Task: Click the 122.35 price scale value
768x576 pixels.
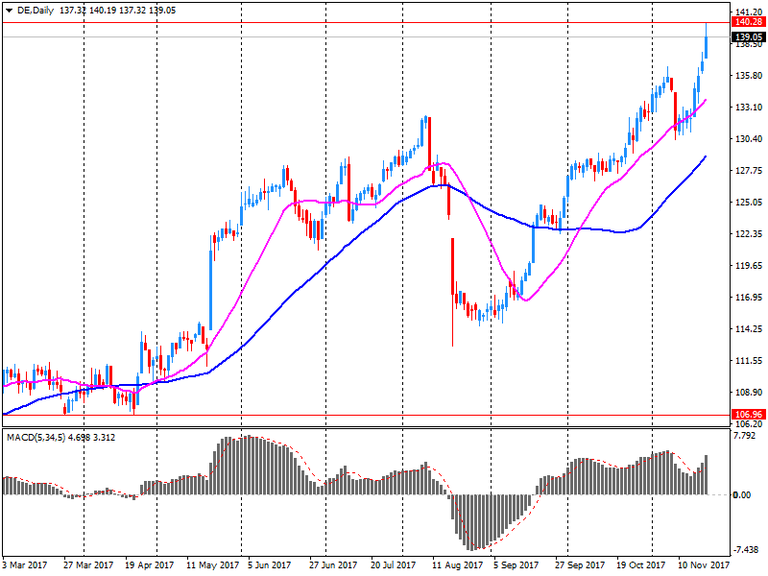Action: [x=749, y=234]
